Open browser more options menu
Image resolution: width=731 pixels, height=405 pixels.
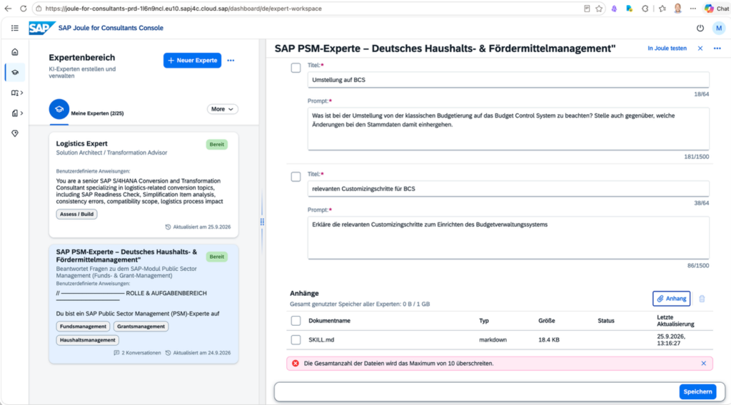693,9
